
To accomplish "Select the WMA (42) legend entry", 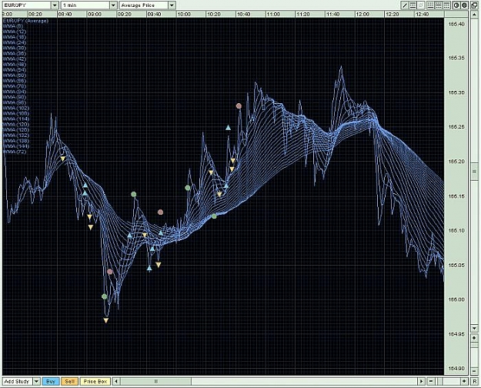I will (x=15, y=59).
